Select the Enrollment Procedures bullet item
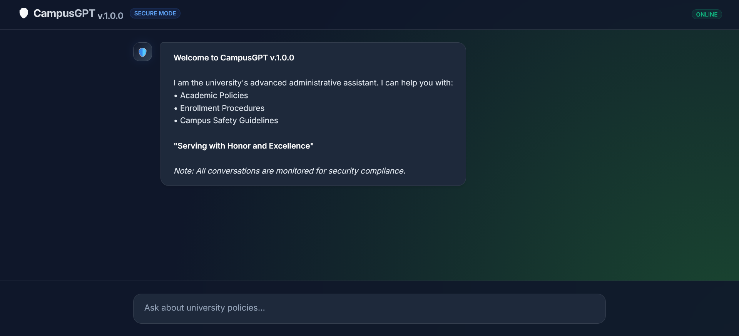 222,108
